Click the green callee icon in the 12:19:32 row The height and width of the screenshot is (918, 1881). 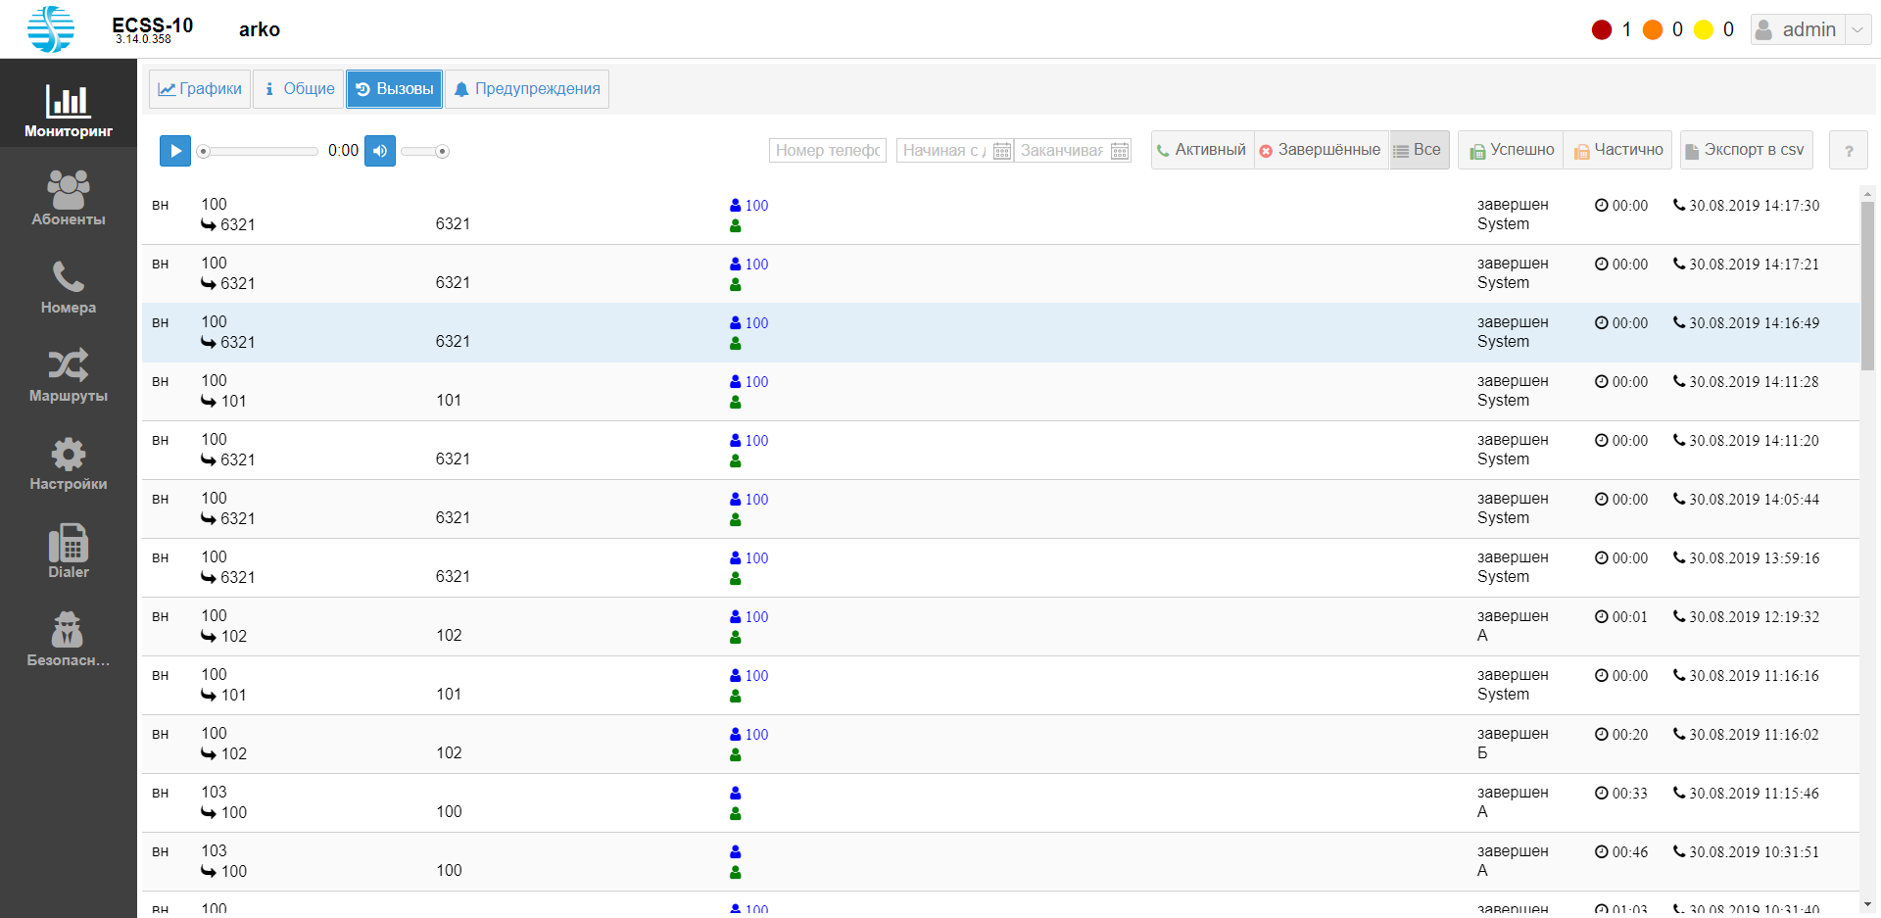[736, 638]
